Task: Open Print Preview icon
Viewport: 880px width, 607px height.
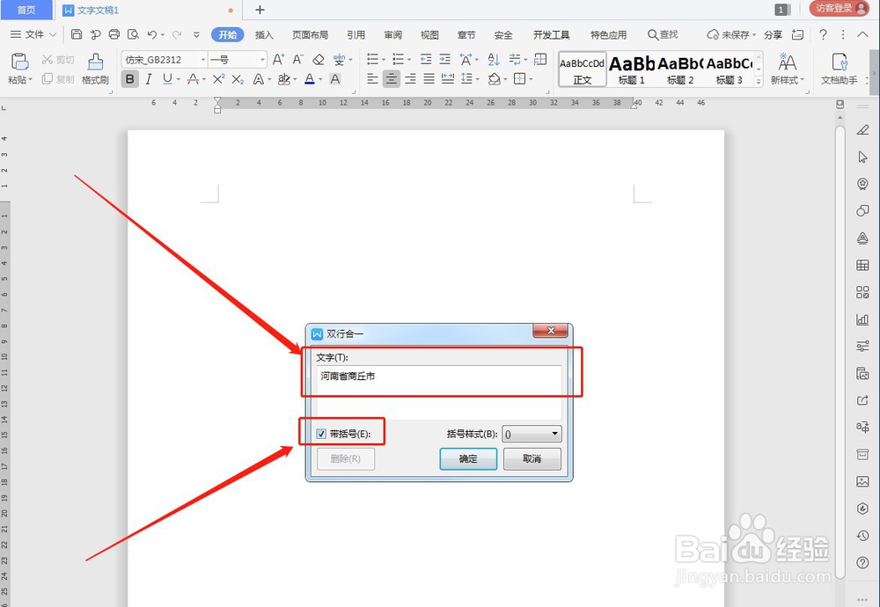Action: (x=133, y=35)
